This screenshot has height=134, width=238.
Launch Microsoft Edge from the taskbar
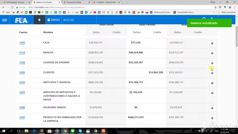coord(34,131)
